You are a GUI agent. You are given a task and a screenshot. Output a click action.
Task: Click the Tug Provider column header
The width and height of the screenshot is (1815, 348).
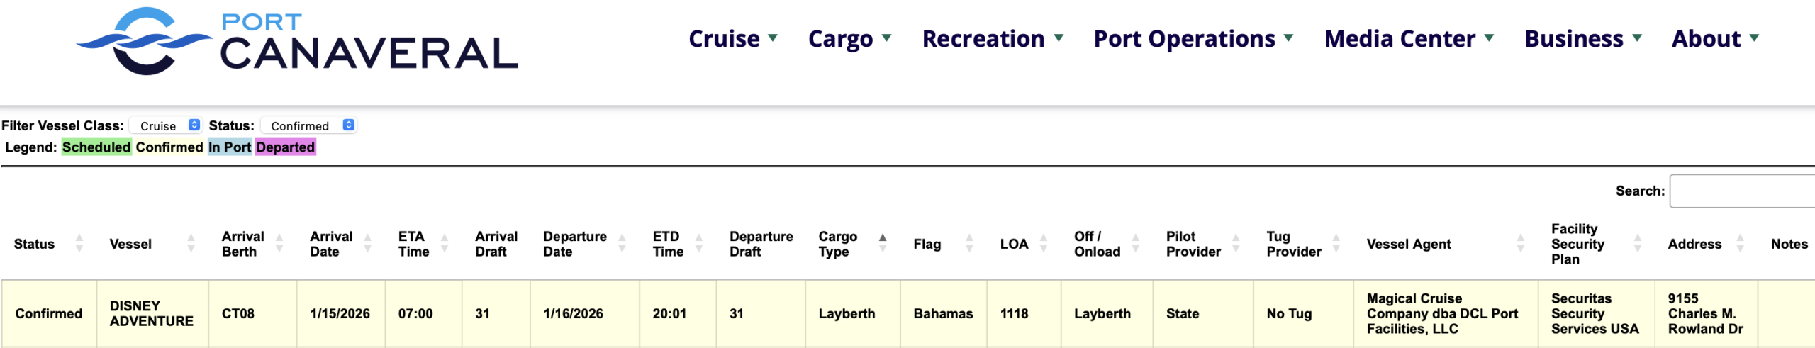click(x=1294, y=244)
